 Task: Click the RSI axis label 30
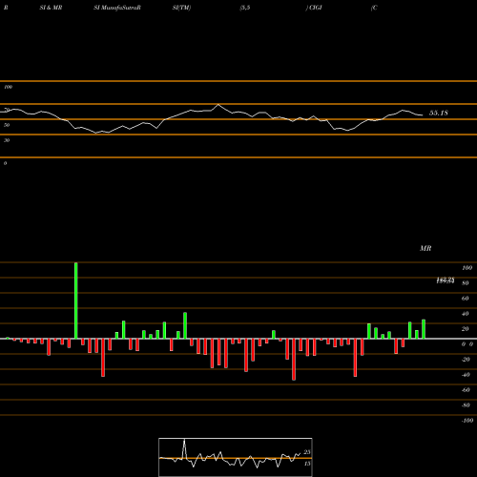pyautogui.click(x=7, y=140)
